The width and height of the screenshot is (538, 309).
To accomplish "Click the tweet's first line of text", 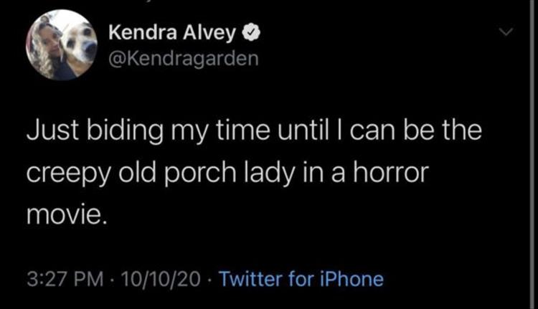I will [245, 134].
